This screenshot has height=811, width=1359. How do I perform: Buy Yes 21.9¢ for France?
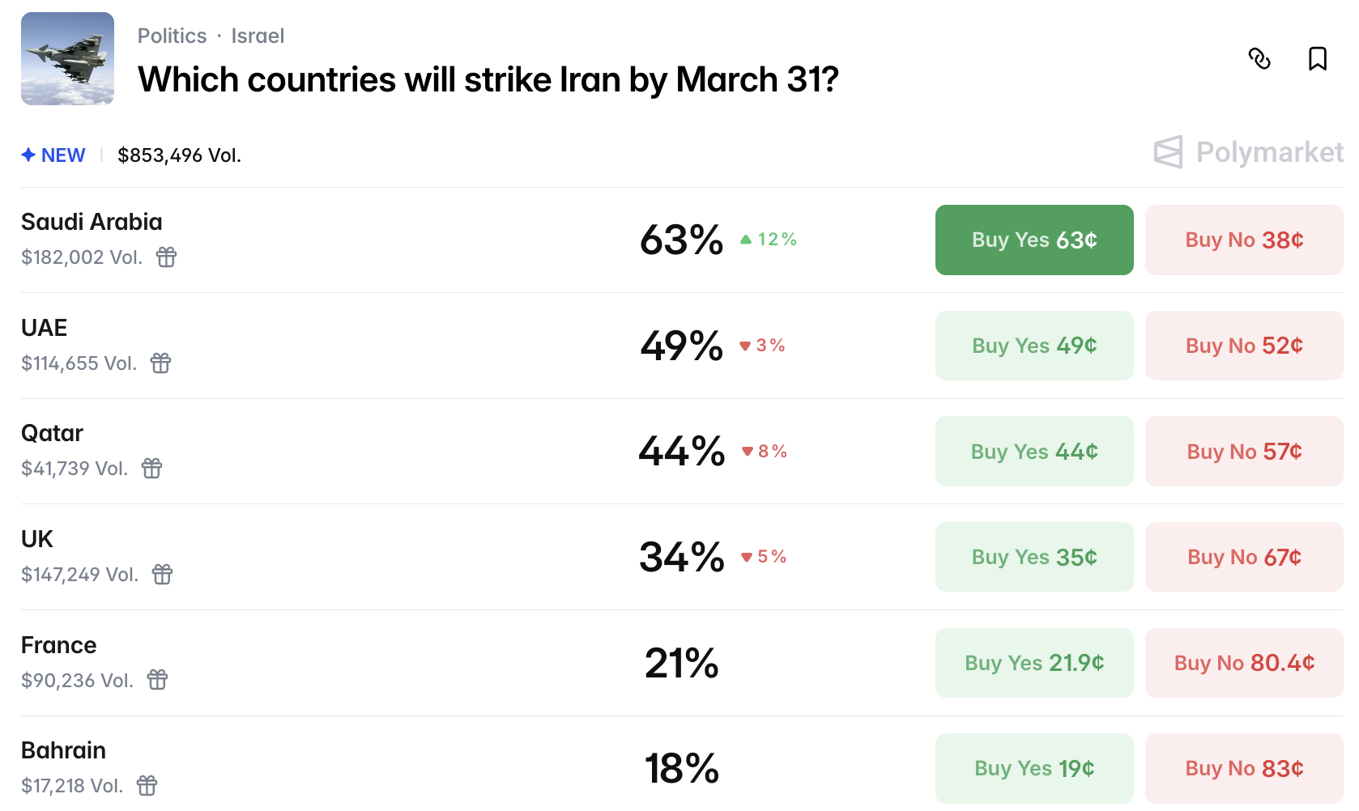click(x=1034, y=663)
